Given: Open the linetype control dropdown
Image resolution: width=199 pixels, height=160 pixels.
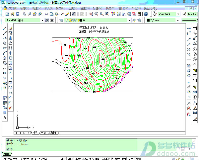Looking at the screenshot, I should [x=190, y=20].
